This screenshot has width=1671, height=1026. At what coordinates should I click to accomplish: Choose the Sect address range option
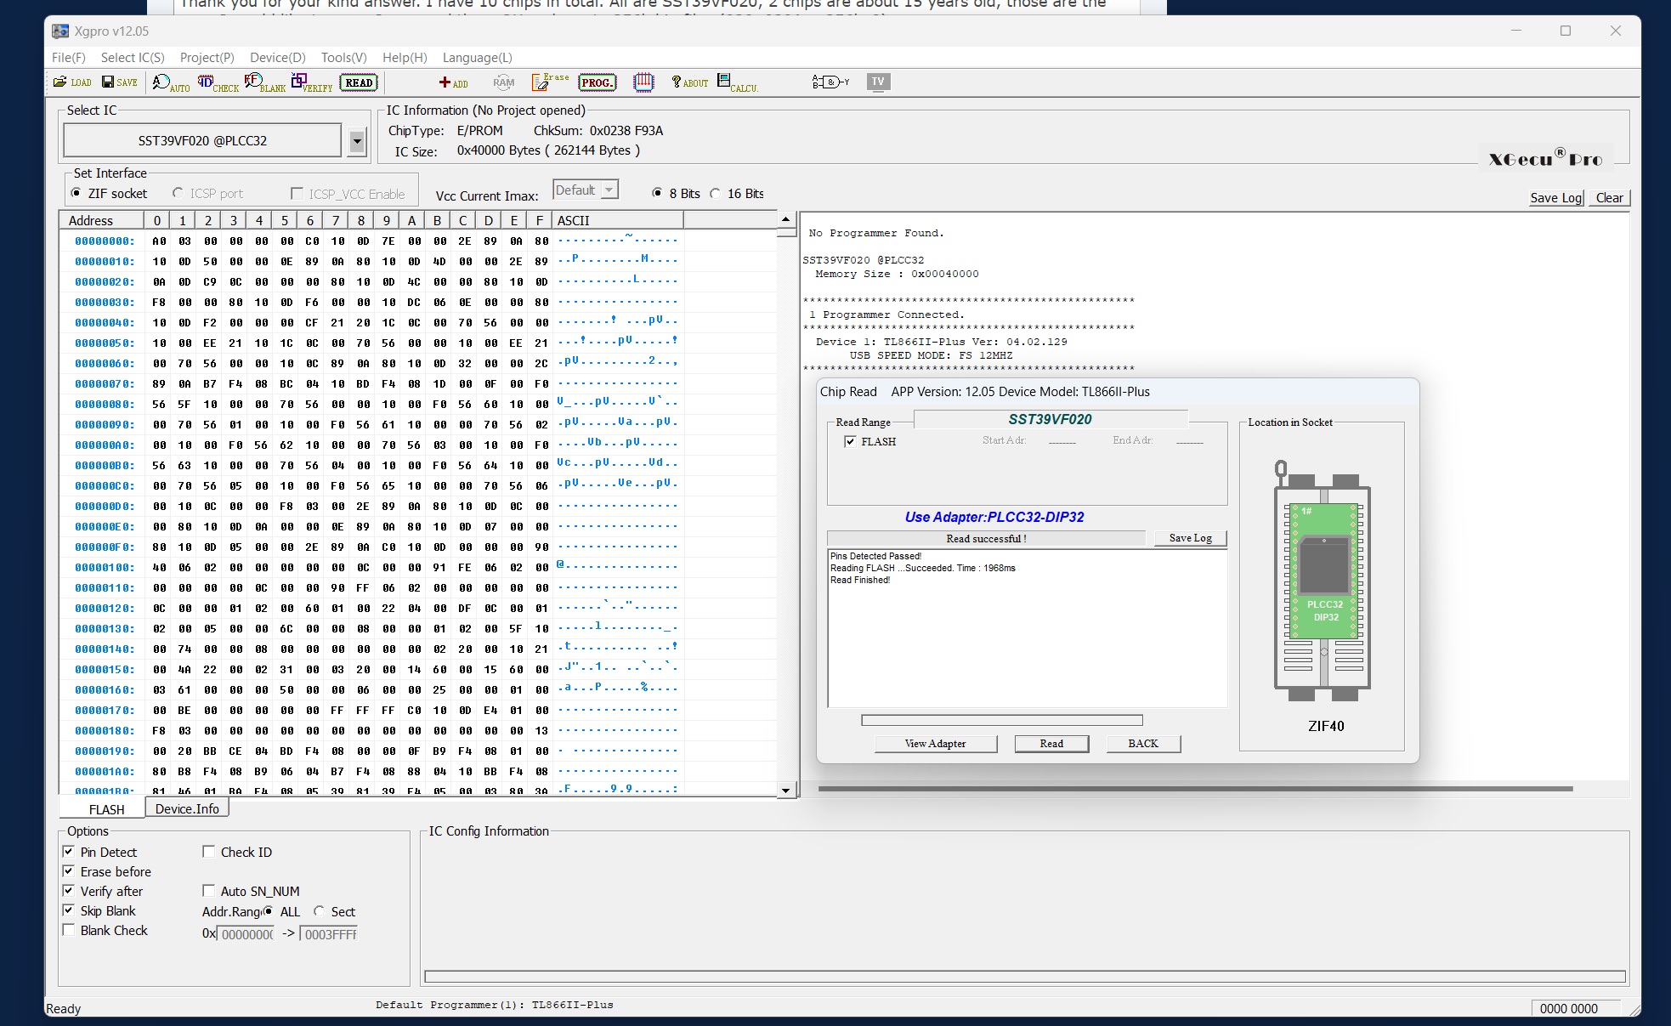pos(320,911)
